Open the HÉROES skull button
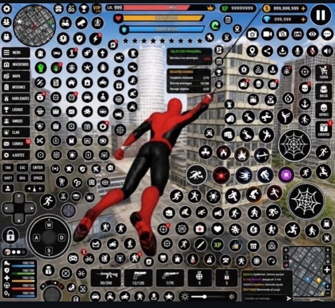Viewport: 335px width, 308px height. [324, 110]
